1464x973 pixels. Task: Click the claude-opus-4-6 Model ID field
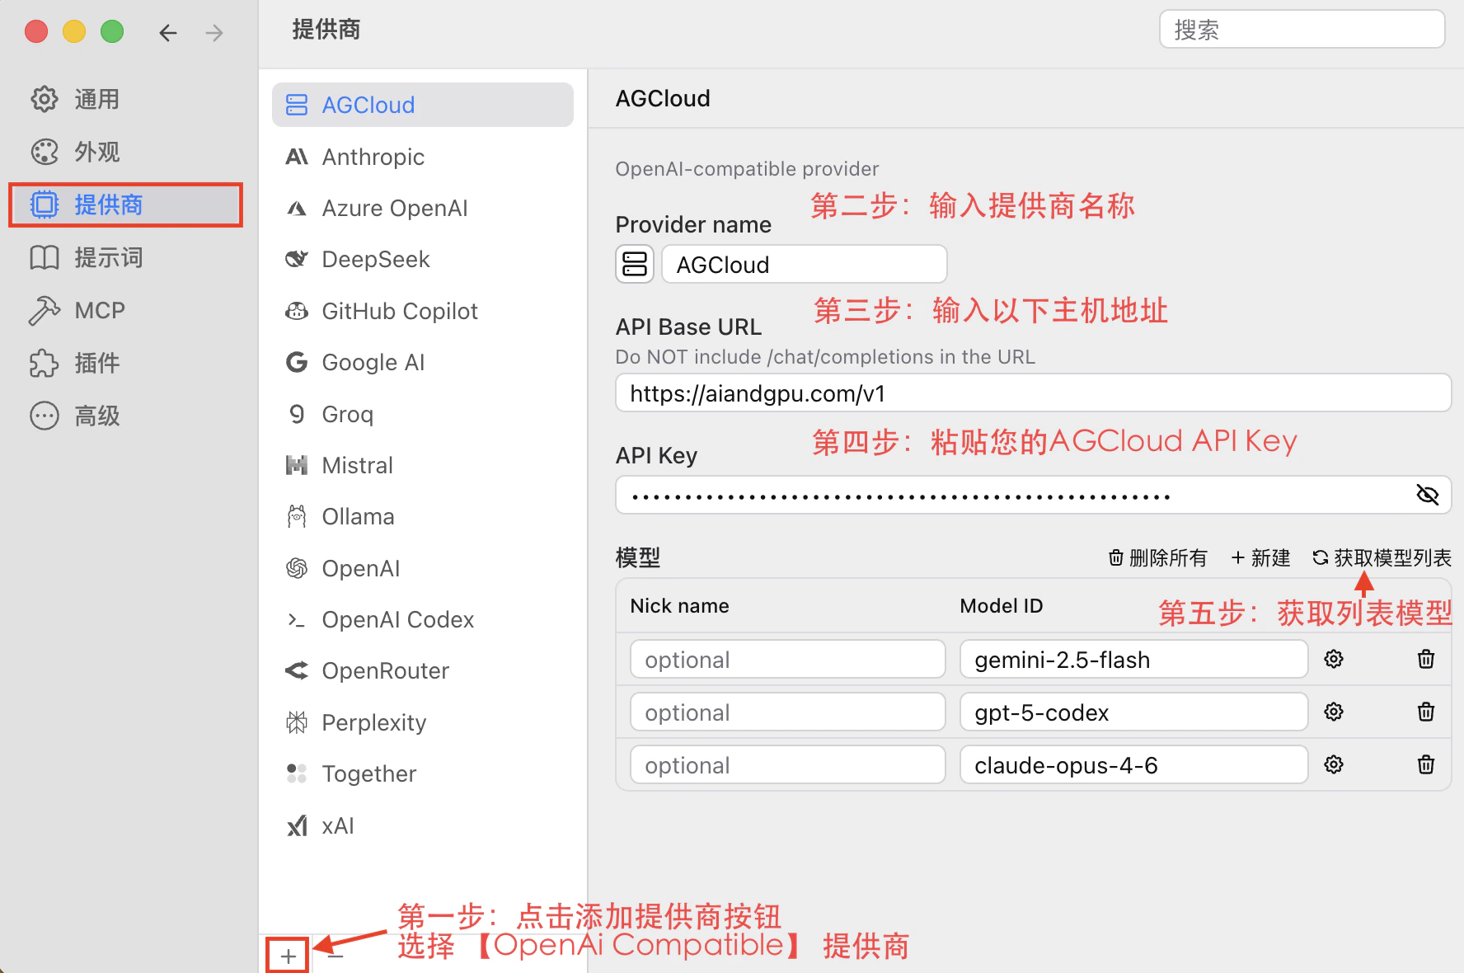point(1133,765)
